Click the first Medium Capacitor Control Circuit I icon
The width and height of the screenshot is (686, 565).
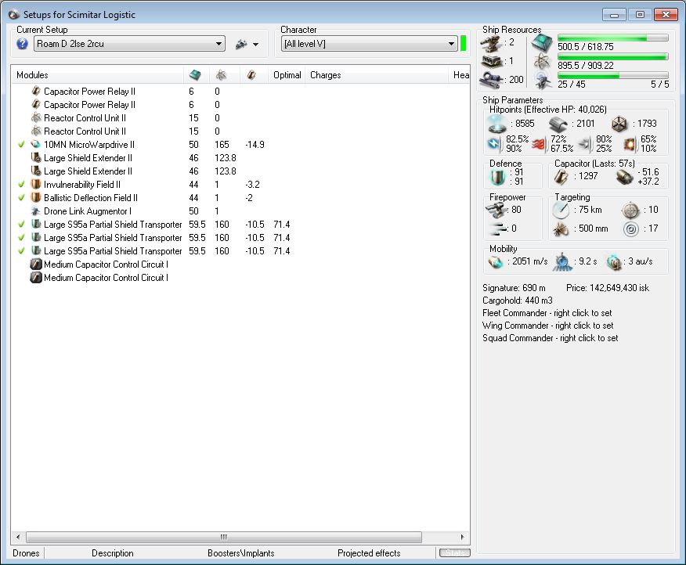click(x=36, y=265)
